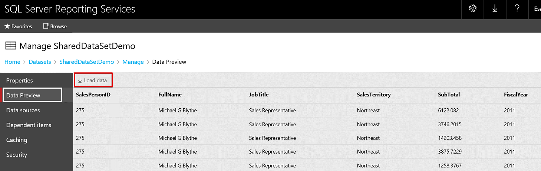Click the Favorites star icon
Viewport: 541px width, 171px height.
[x=7, y=26]
